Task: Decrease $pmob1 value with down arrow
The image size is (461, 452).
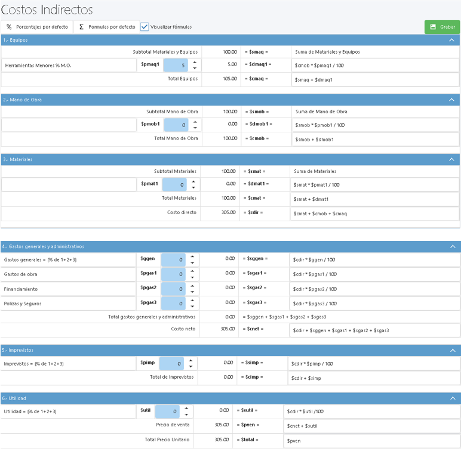Action: click(x=193, y=128)
